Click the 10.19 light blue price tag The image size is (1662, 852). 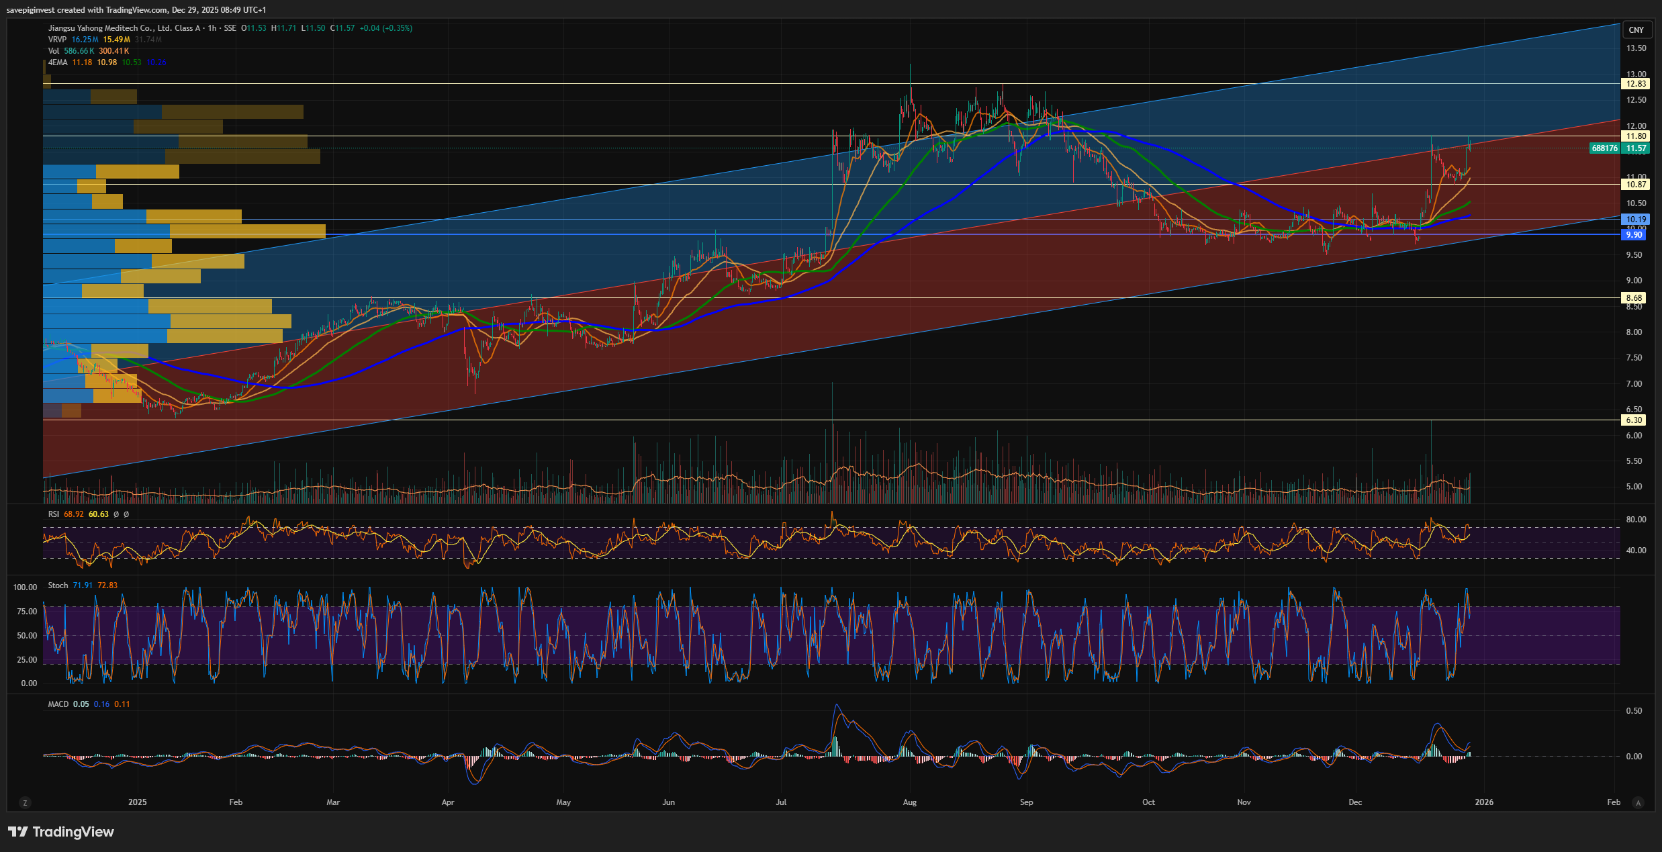(x=1635, y=220)
